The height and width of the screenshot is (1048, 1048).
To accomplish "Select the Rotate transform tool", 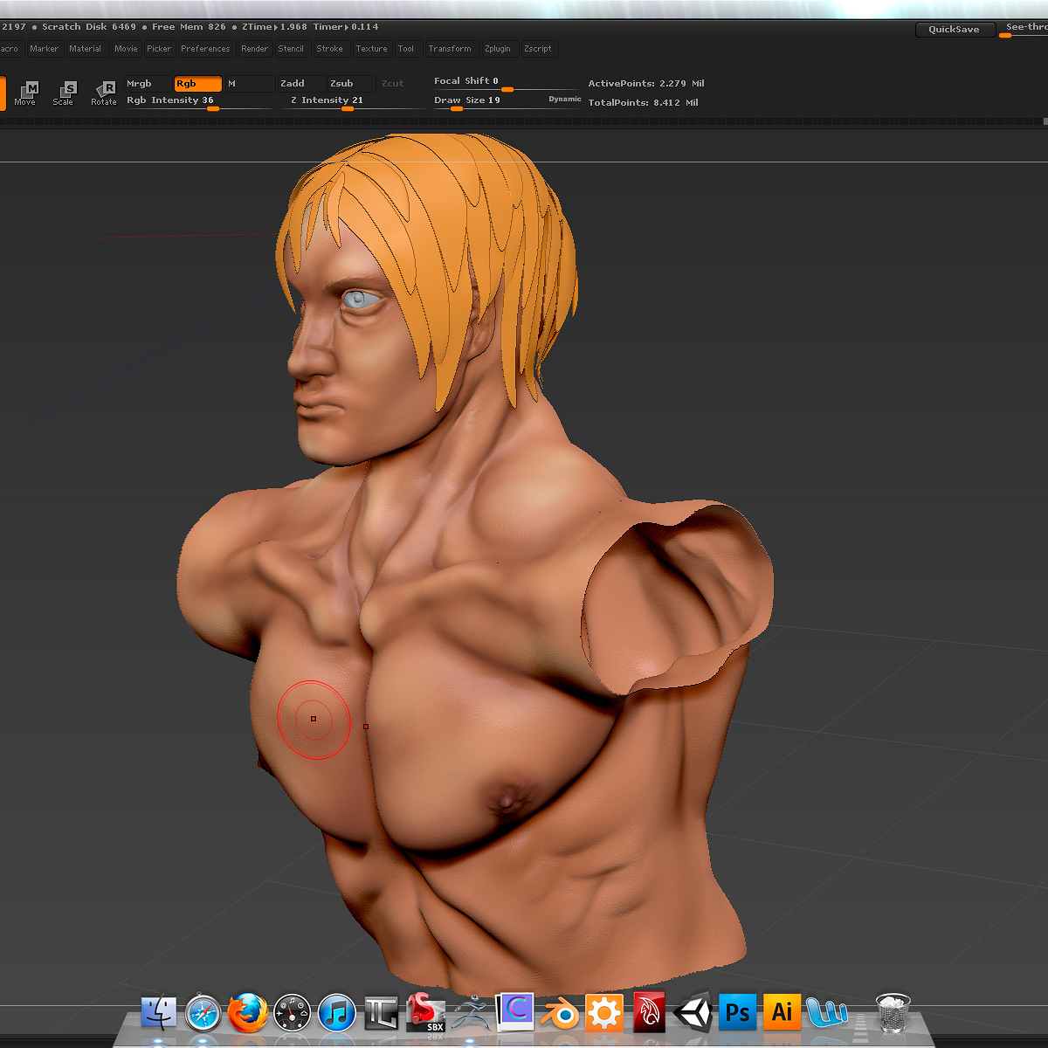I will click(x=104, y=93).
